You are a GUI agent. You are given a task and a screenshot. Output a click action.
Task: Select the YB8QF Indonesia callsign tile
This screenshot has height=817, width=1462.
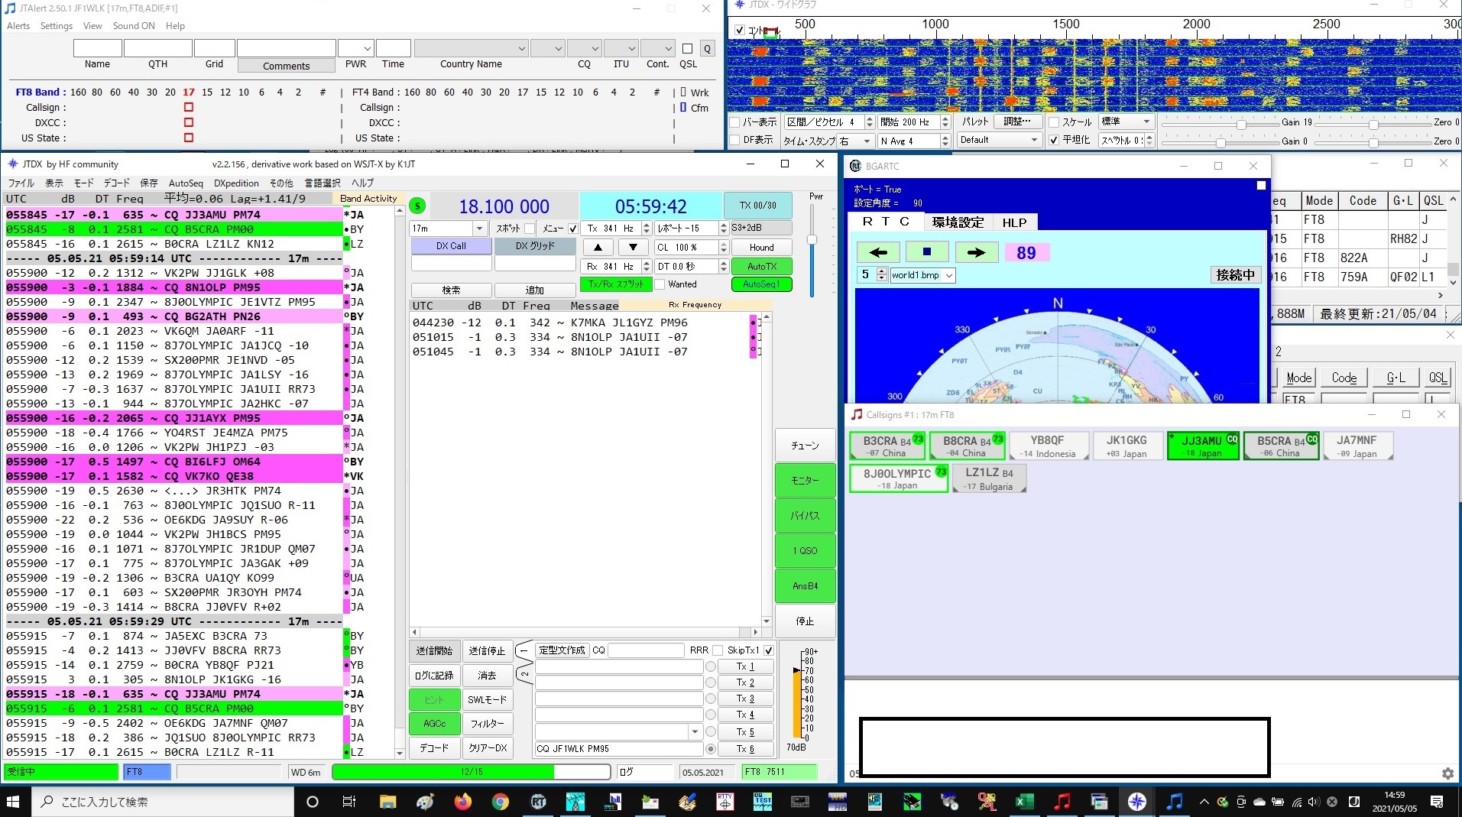[1048, 446]
